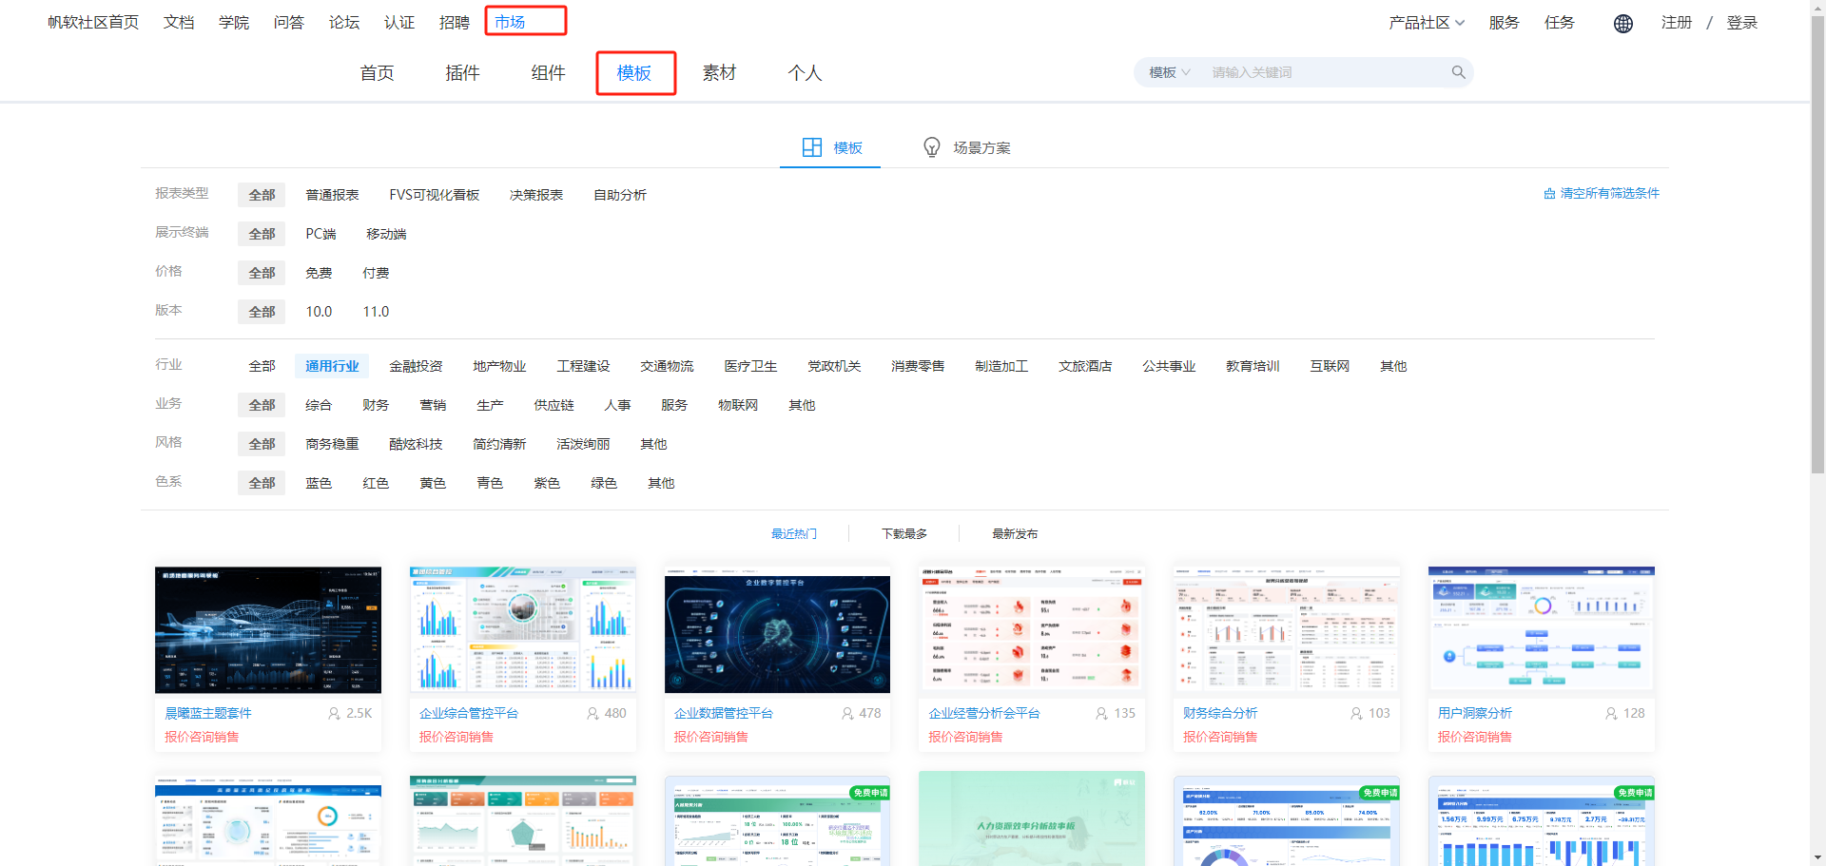Click the user count icon on 企业综合管控平台
The image size is (1826, 866).
tap(592, 713)
